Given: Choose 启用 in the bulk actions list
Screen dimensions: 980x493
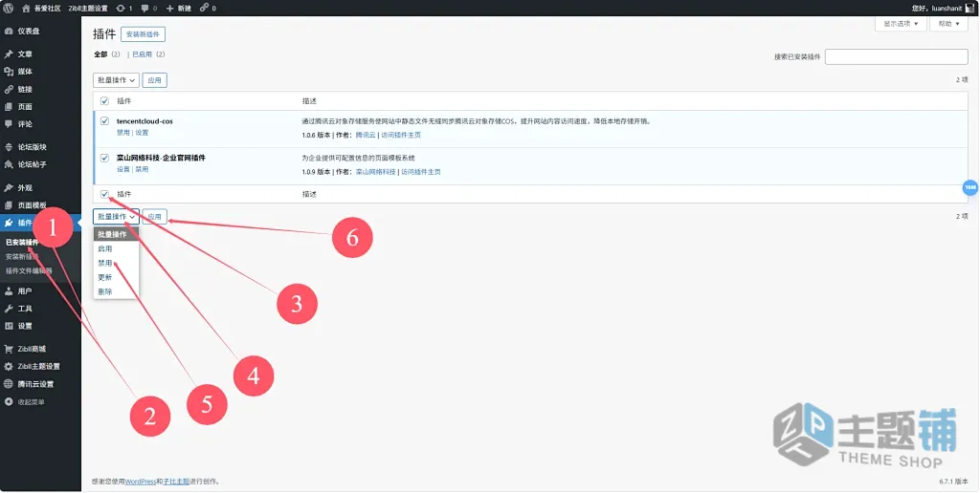Looking at the screenshot, I should coord(116,249).
